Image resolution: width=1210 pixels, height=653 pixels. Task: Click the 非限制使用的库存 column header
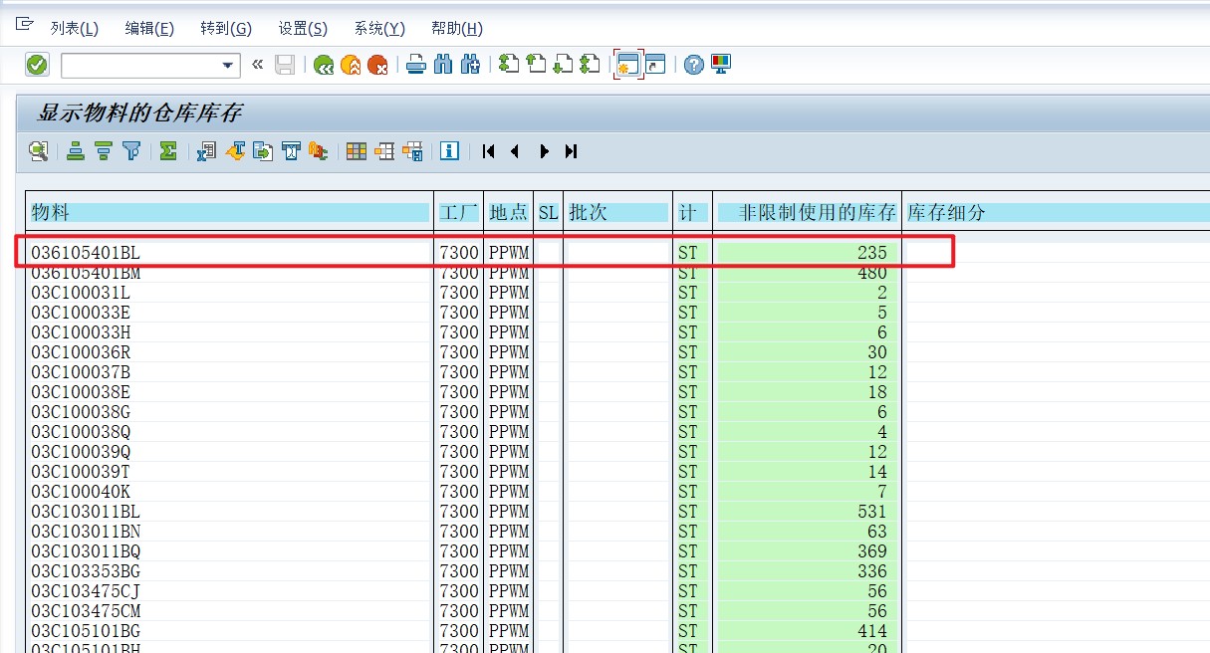[x=808, y=212]
